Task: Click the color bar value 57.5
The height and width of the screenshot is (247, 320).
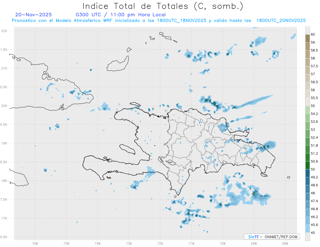Action: (314, 66)
